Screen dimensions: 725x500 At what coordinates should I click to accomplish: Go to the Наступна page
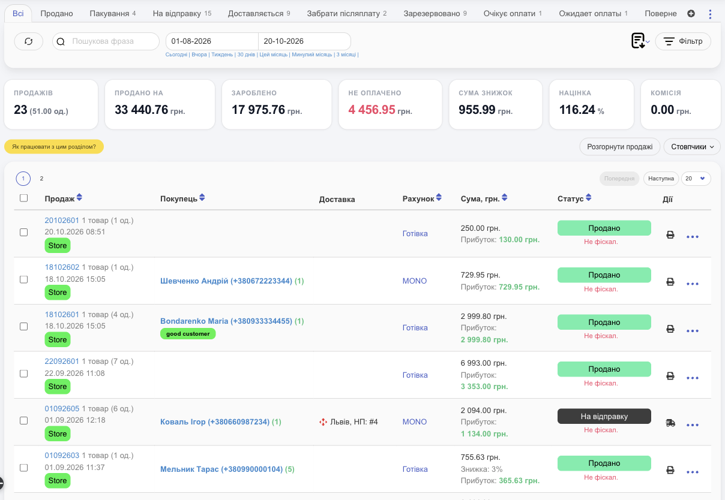[x=661, y=178]
